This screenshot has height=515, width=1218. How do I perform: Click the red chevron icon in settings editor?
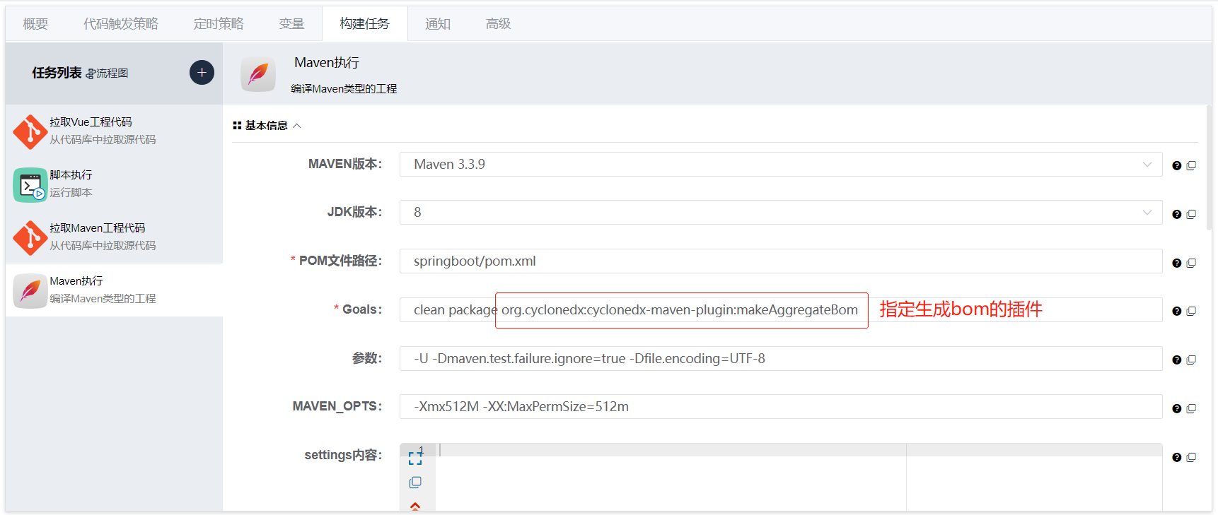[415, 506]
